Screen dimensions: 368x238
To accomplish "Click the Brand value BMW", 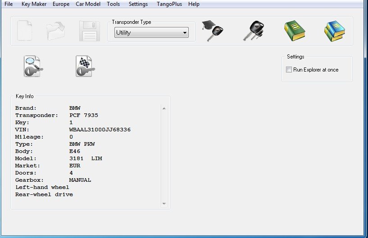I will 75,108.
